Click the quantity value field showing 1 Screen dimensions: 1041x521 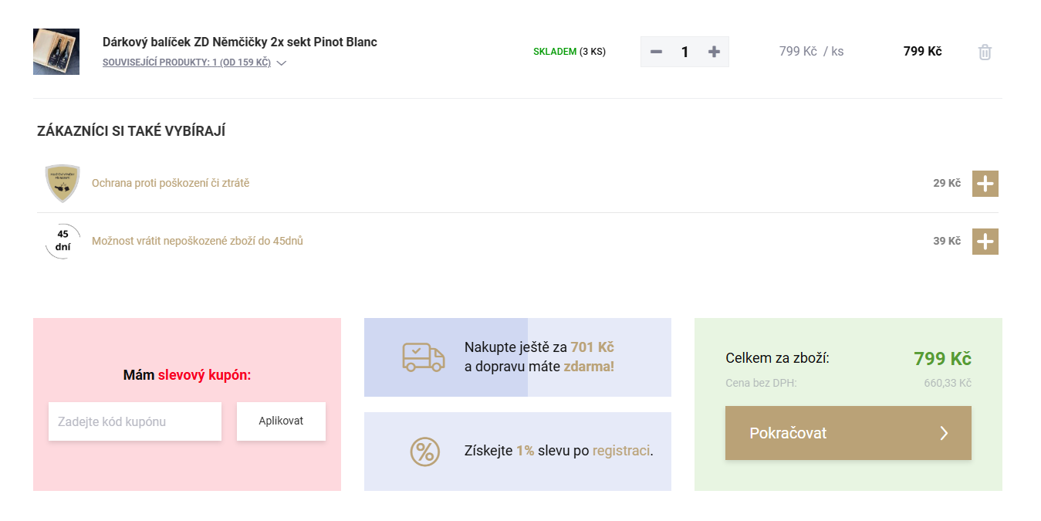684,52
